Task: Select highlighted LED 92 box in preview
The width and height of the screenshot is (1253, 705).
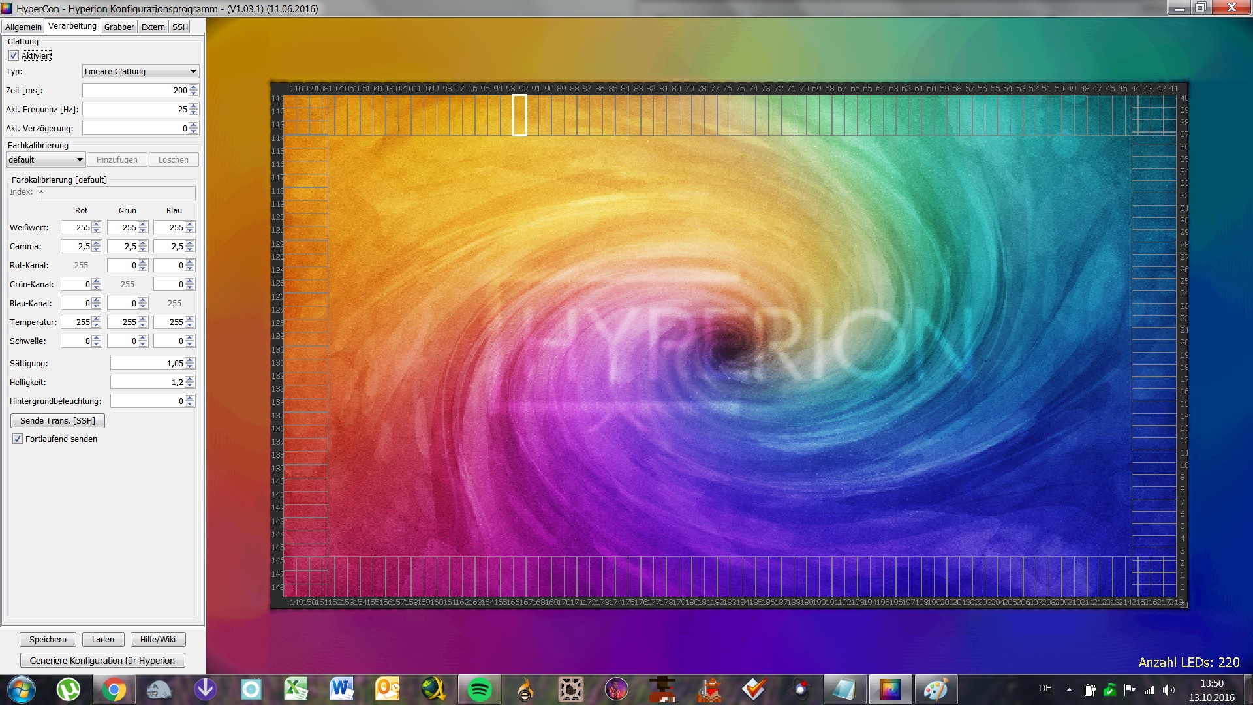Action: (x=519, y=116)
